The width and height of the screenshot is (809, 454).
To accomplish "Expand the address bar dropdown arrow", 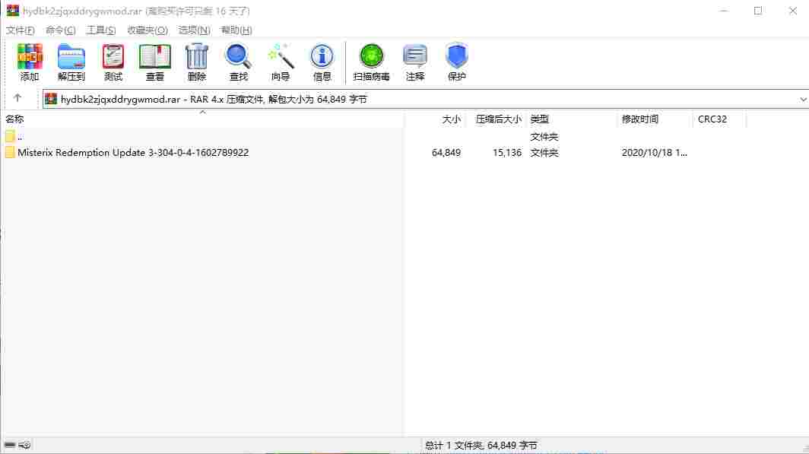I will pyautogui.click(x=803, y=99).
